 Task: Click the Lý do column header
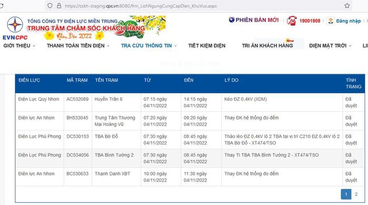[x=231, y=80]
